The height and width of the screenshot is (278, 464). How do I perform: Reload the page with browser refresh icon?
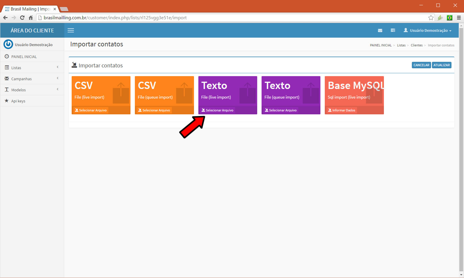(22, 18)
